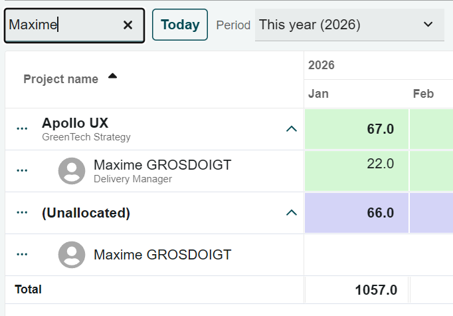Click Unallocated January cell 66.0
453x316 pixels.
click(357, 213)
